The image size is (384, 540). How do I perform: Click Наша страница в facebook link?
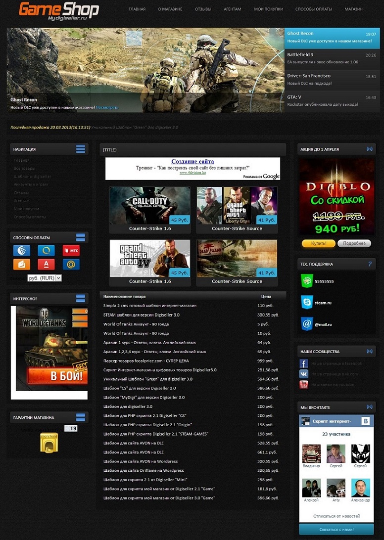[x=336, y=363]
